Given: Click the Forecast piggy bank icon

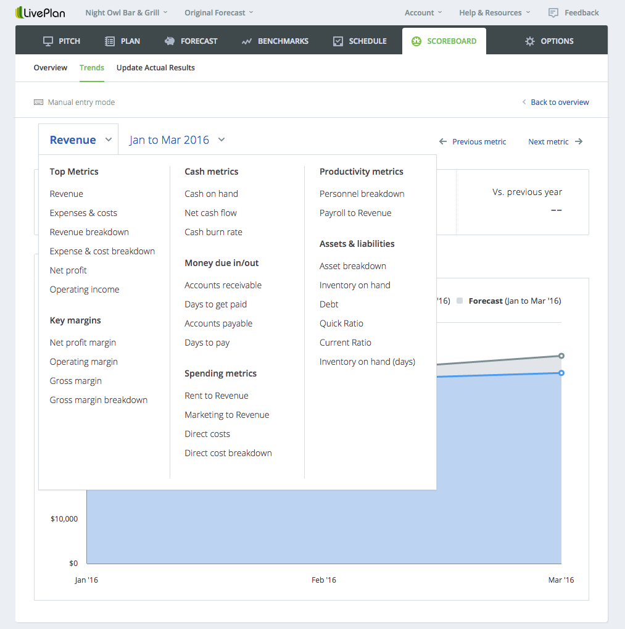Looking at the screenshot, I should (x=170, y=41).
